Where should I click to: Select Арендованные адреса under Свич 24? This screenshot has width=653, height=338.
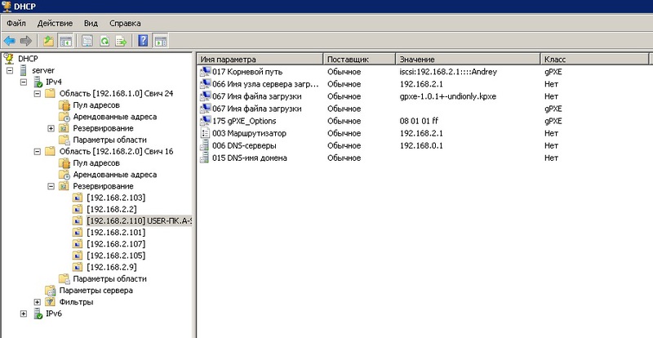pos(115,117)
